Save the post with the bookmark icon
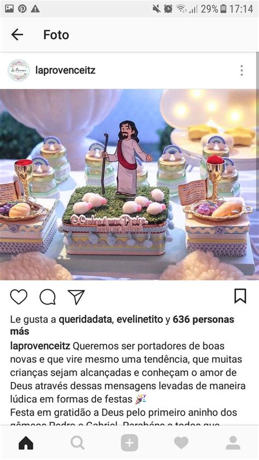 [240, 296]
